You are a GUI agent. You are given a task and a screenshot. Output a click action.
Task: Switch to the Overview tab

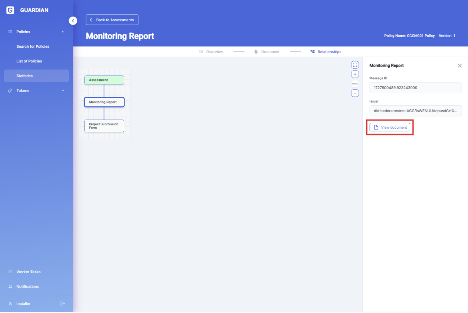tap(214, 52)
